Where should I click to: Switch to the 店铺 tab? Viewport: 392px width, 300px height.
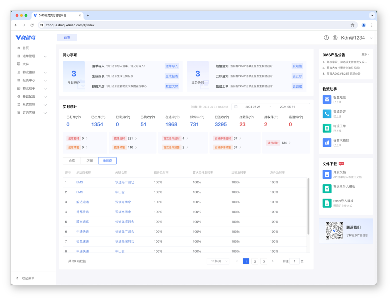90,161
